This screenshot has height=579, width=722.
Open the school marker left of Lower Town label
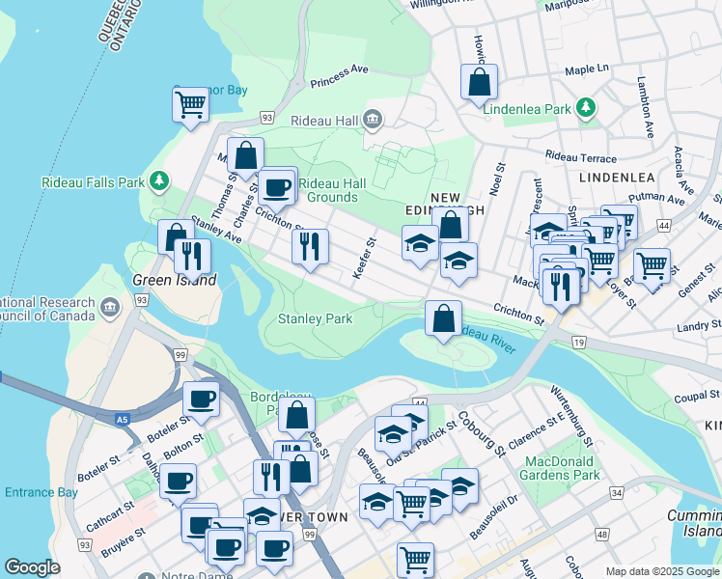262,515
